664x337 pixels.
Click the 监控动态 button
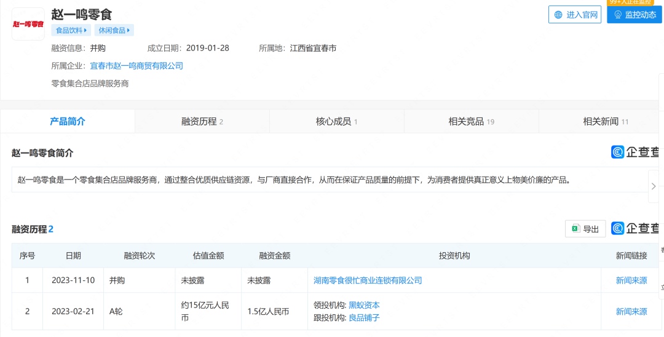pos(634,14)
